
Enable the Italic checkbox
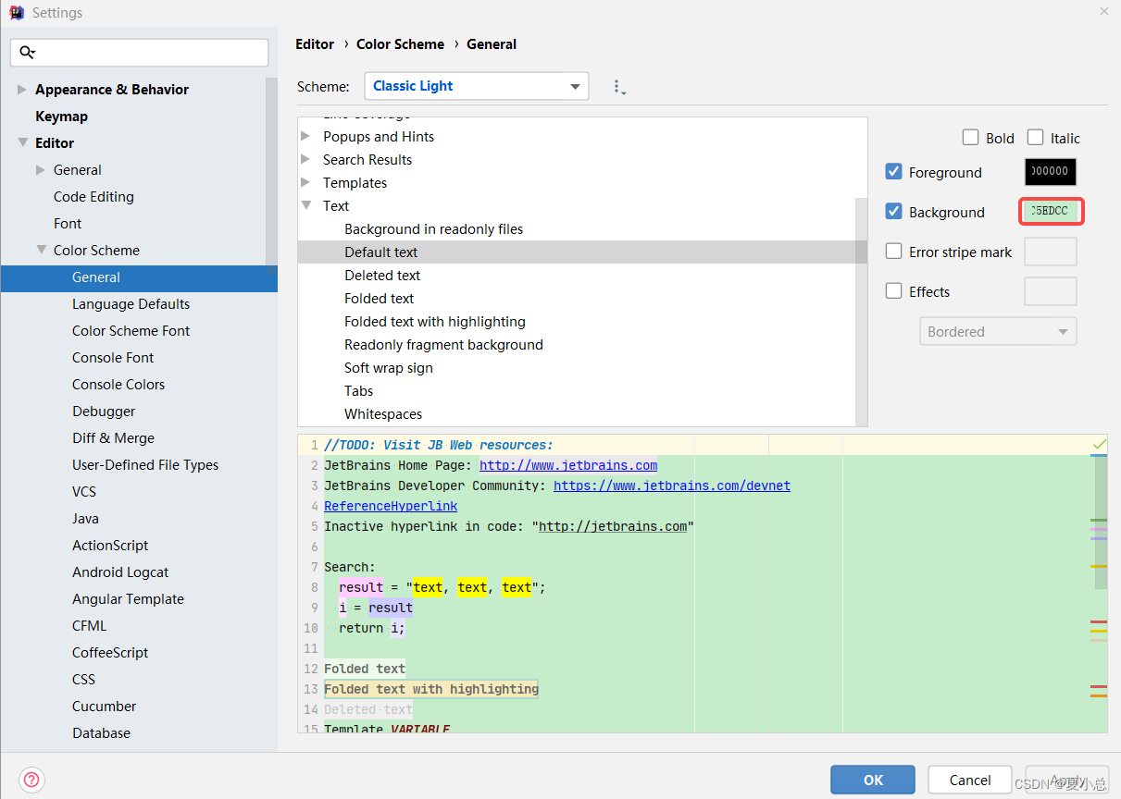(x=1035, y=138)
